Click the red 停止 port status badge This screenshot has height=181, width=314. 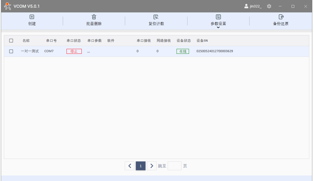click(x=74, y=51)
